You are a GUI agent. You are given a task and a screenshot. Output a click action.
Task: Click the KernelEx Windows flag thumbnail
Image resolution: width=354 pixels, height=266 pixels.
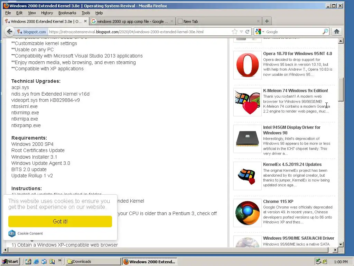tap(248, 176)
